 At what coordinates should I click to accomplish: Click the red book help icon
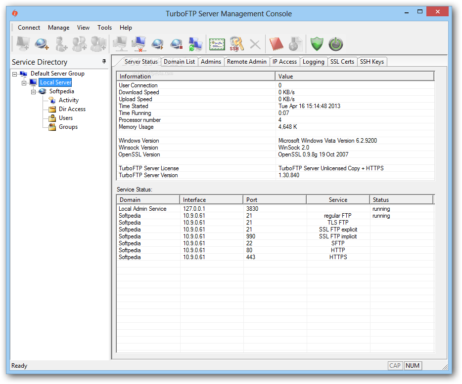click(x=277, y=44)
